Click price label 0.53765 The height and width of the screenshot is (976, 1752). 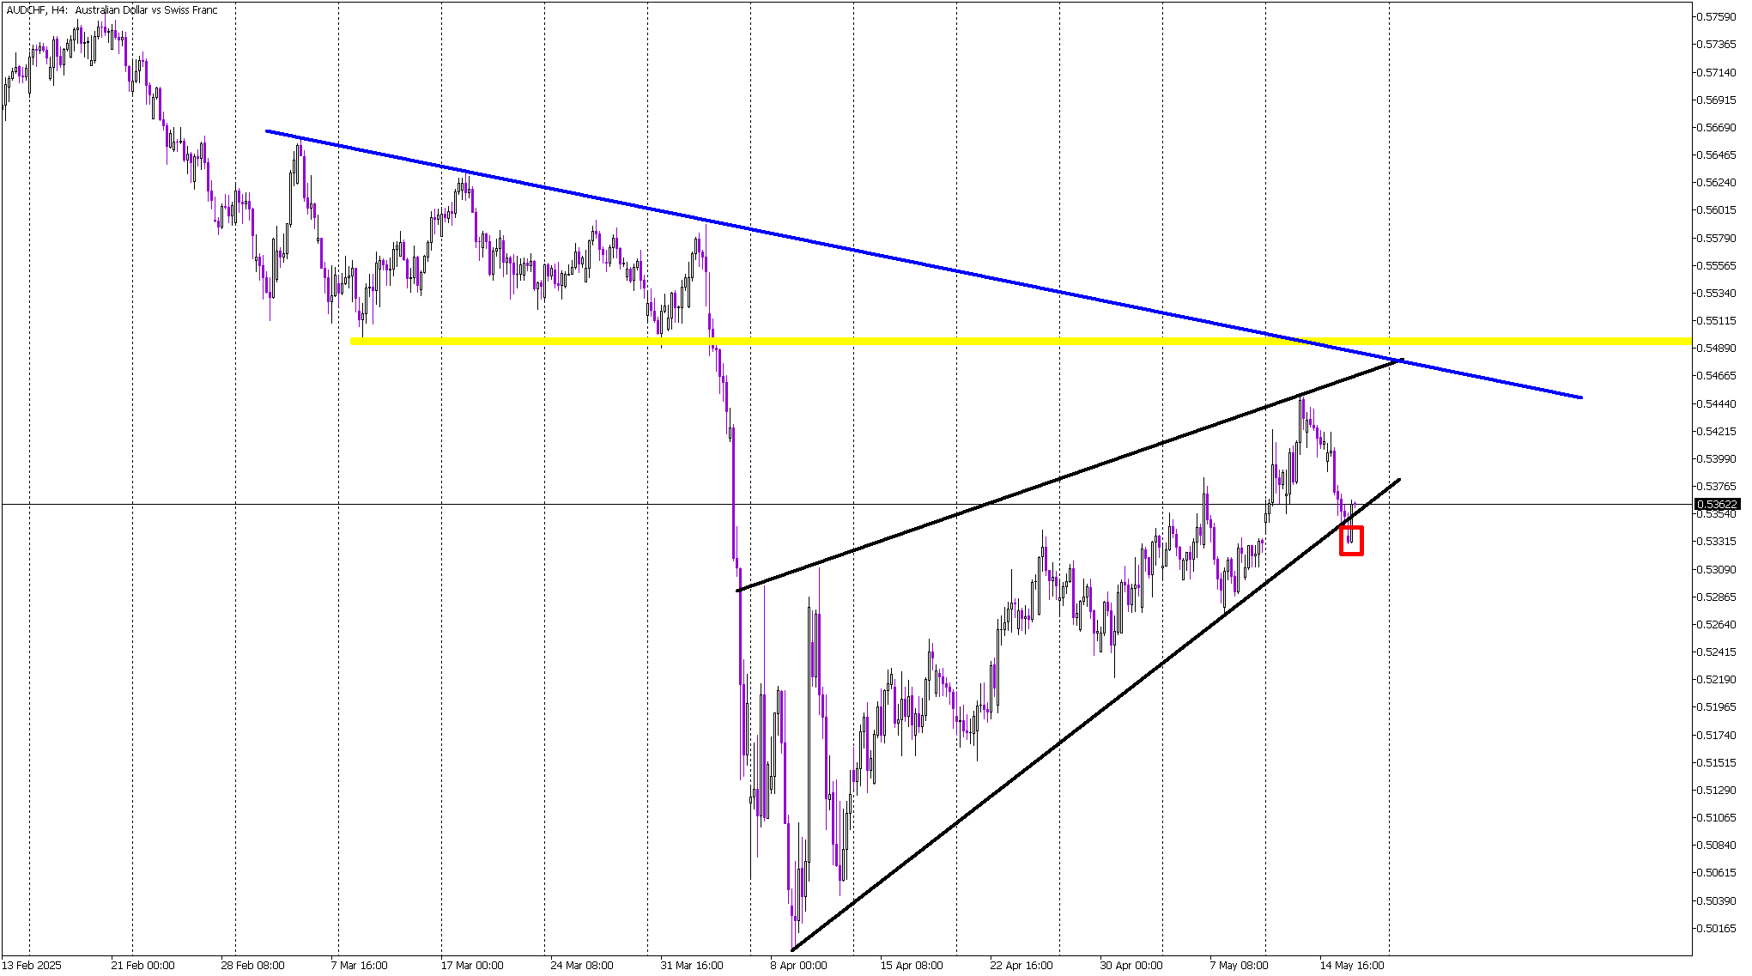coord(1717,487)
